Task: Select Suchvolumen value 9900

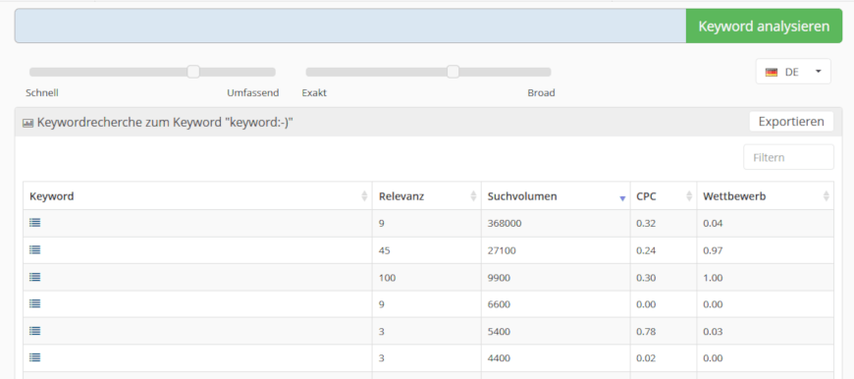Action: click(499, 278)
